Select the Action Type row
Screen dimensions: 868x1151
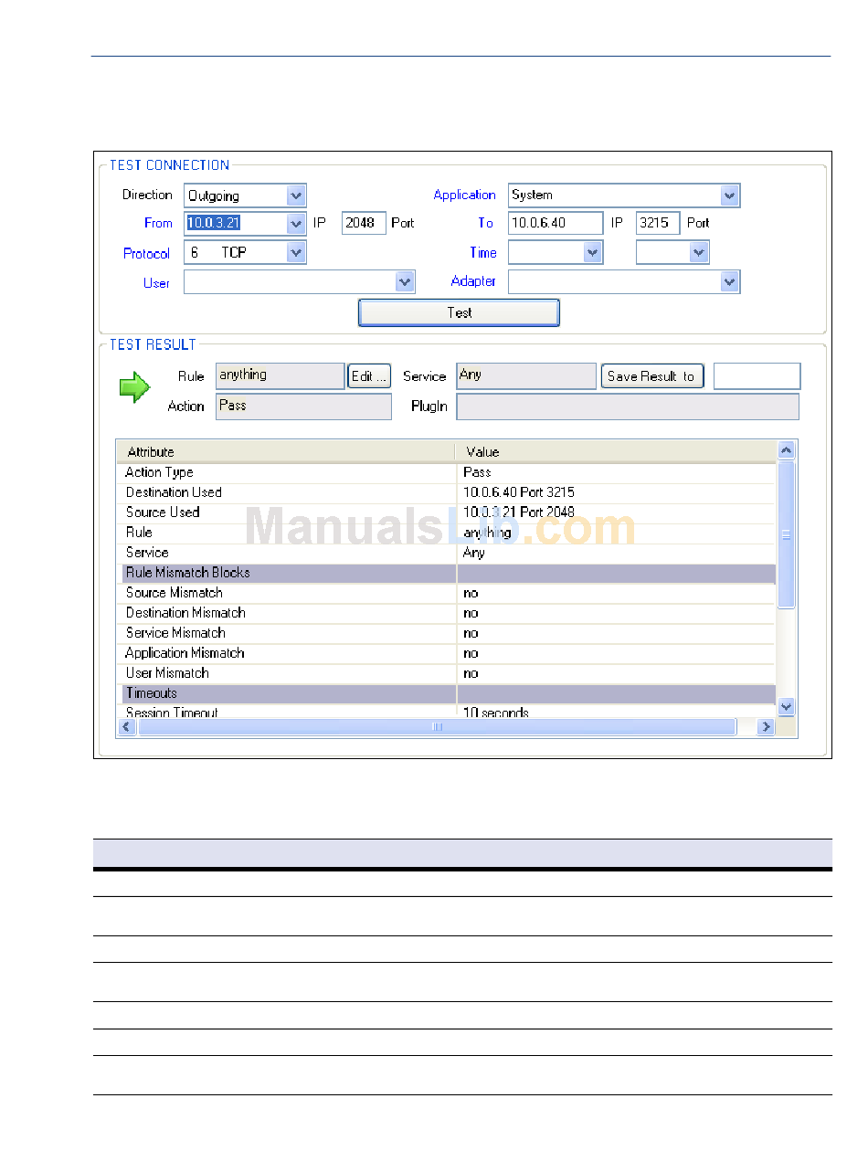coord(446,472)
